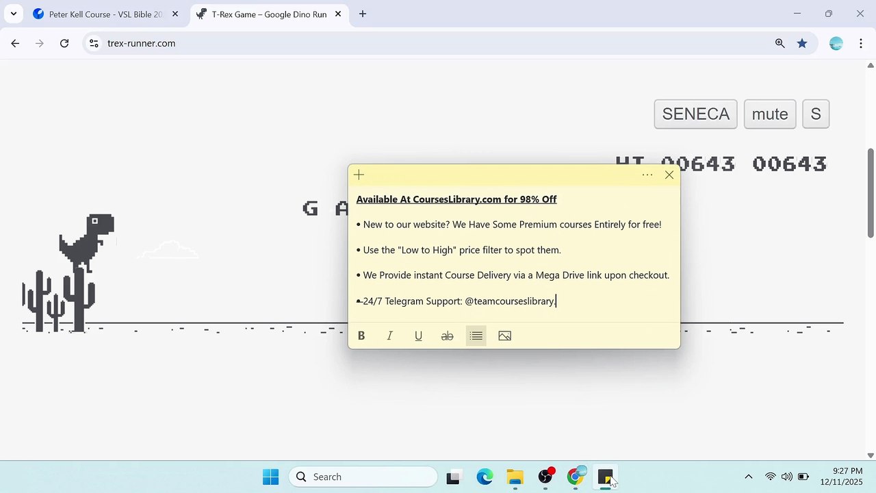Show hidden system tray icons
Screen dimensions: 876x493
pyautogui.click(x=749, y=477)
